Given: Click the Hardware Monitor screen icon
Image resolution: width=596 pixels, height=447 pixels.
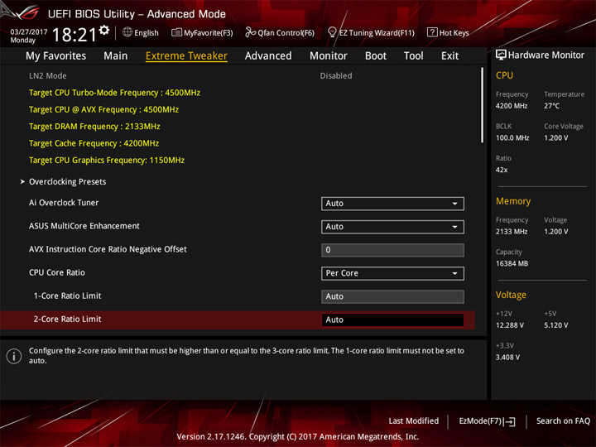Looking at the screenshot, I should coord(501,55).
